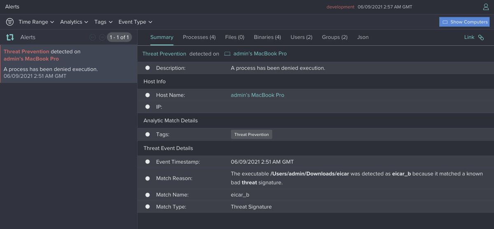Click the Event Timestamp value 2:51 AM GMT
This screenshot has height=229, width=494.
[262, 162]
